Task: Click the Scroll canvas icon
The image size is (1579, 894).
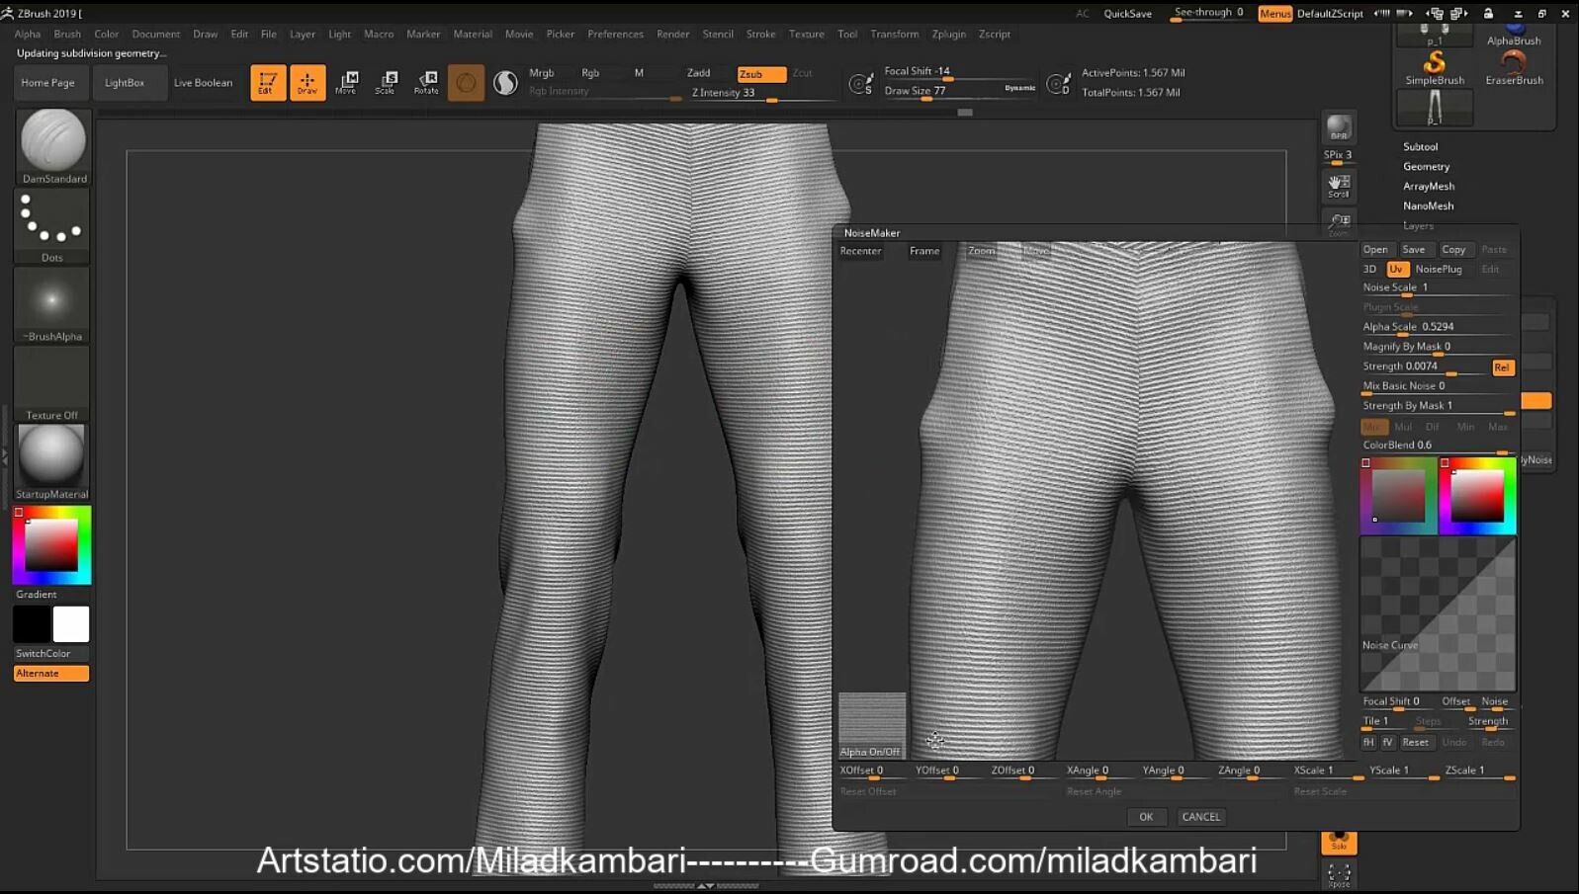Action: 1339,186
